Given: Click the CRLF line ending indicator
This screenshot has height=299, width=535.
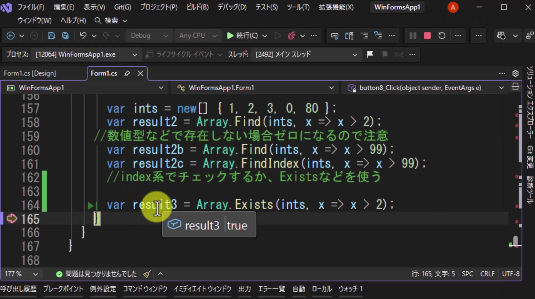Looking at the screenshot, I should click(487, 274).
